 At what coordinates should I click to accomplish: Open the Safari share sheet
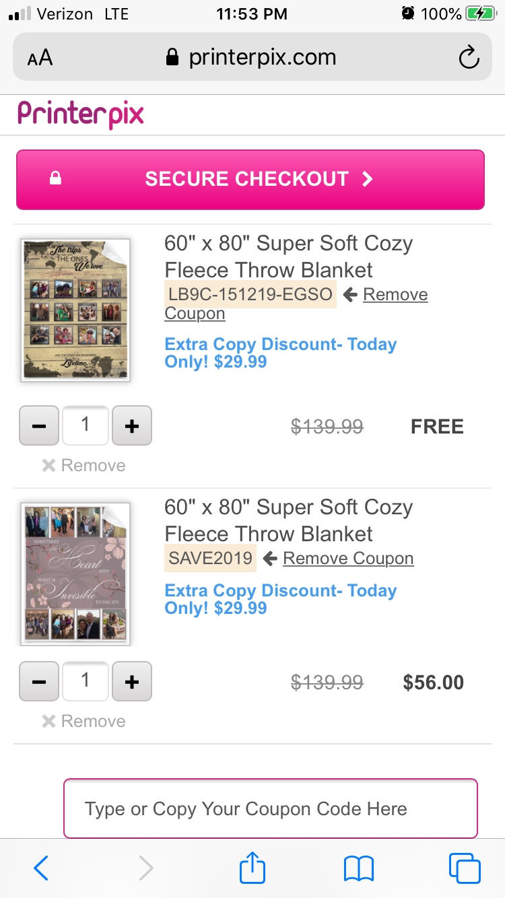pyautogui.click(x=252, y=868)
